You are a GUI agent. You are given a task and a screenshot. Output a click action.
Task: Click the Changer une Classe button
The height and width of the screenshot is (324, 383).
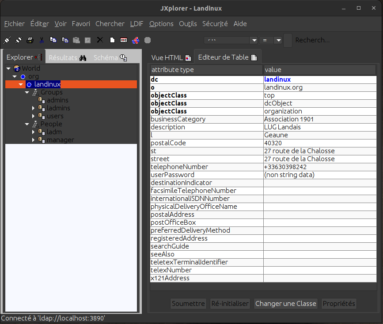coord(286,304)
